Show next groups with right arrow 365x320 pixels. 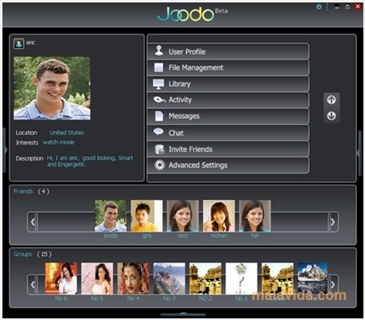pyautogui.click(x=333, y=285)
